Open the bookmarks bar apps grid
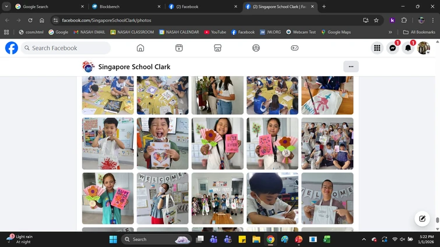 [6, 32]
